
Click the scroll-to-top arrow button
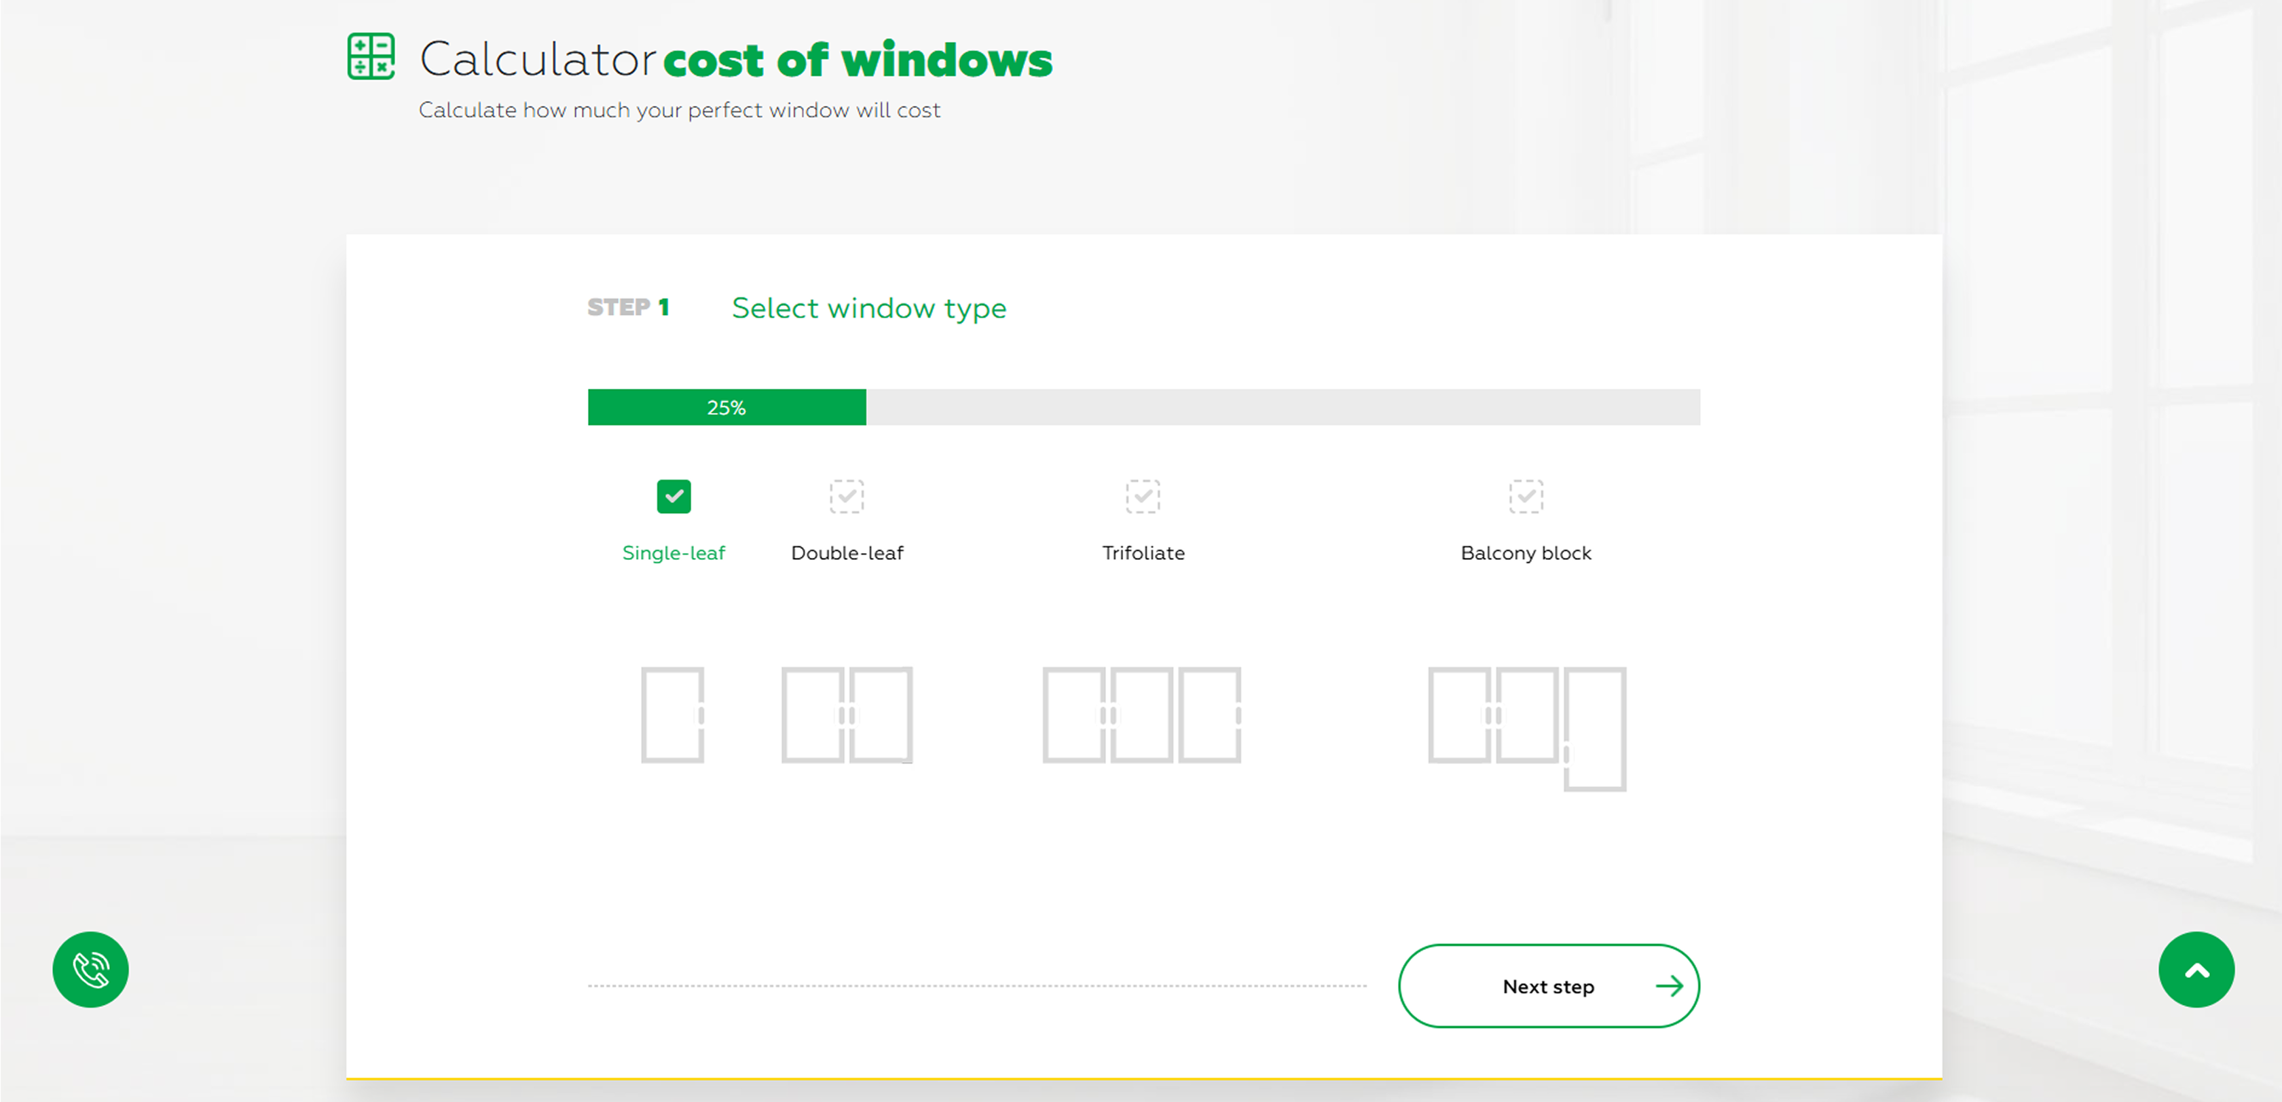pyautogui.click(x=2196, y=969)
